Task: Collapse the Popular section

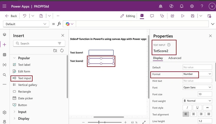Action: [x=14, y=58]
